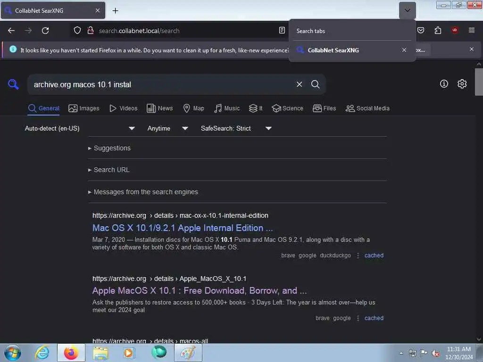Open Windows Media Player in taskbar

pyautogui.click(x=129, y=353)
